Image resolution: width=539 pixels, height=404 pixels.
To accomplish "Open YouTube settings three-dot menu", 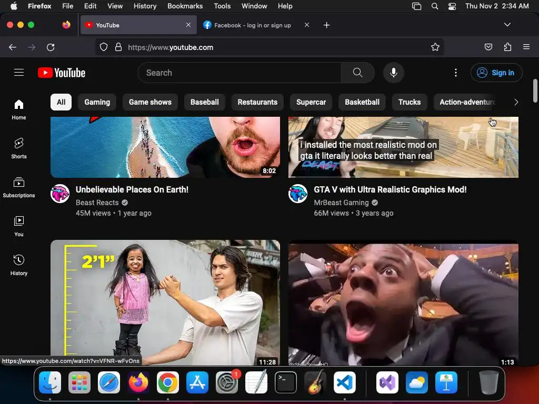I will pos(456,73).
